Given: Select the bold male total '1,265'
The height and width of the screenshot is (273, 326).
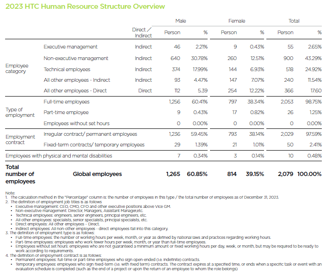Looking at the screenshot, I should click(x=173, y=174).
